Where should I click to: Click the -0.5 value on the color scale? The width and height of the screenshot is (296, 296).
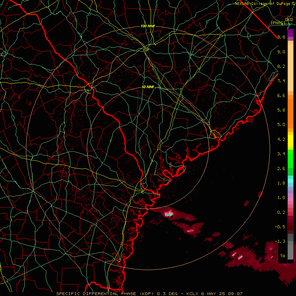pos(280,227)
